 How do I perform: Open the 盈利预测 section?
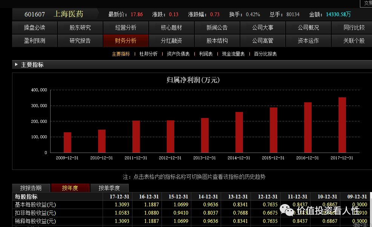(x=34, y=41)
